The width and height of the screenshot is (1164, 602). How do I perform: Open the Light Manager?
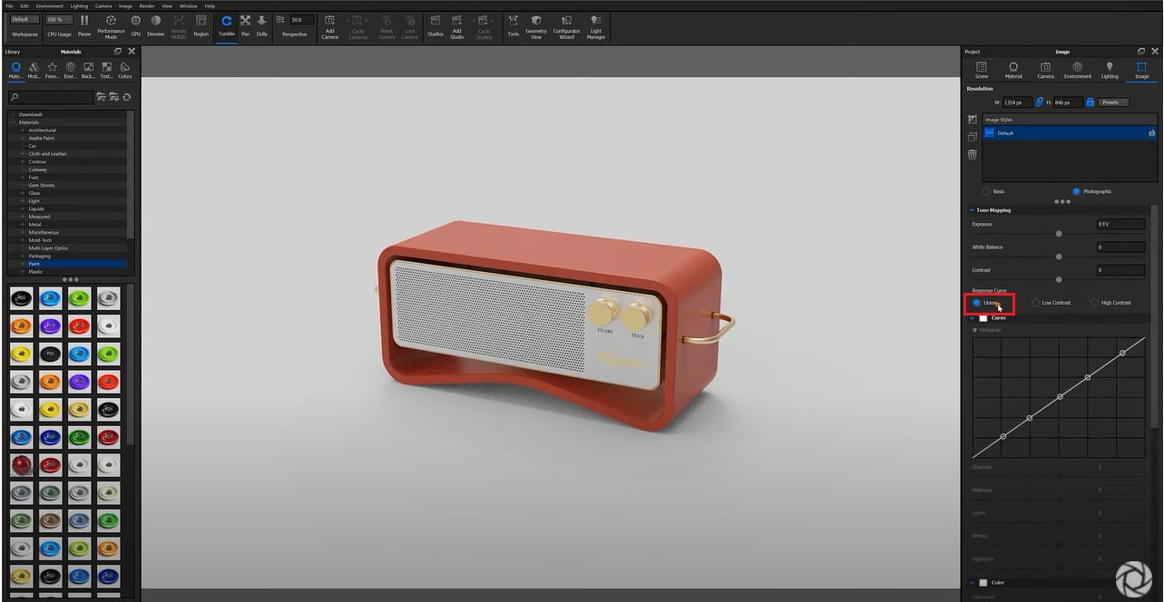pos(596,24)
